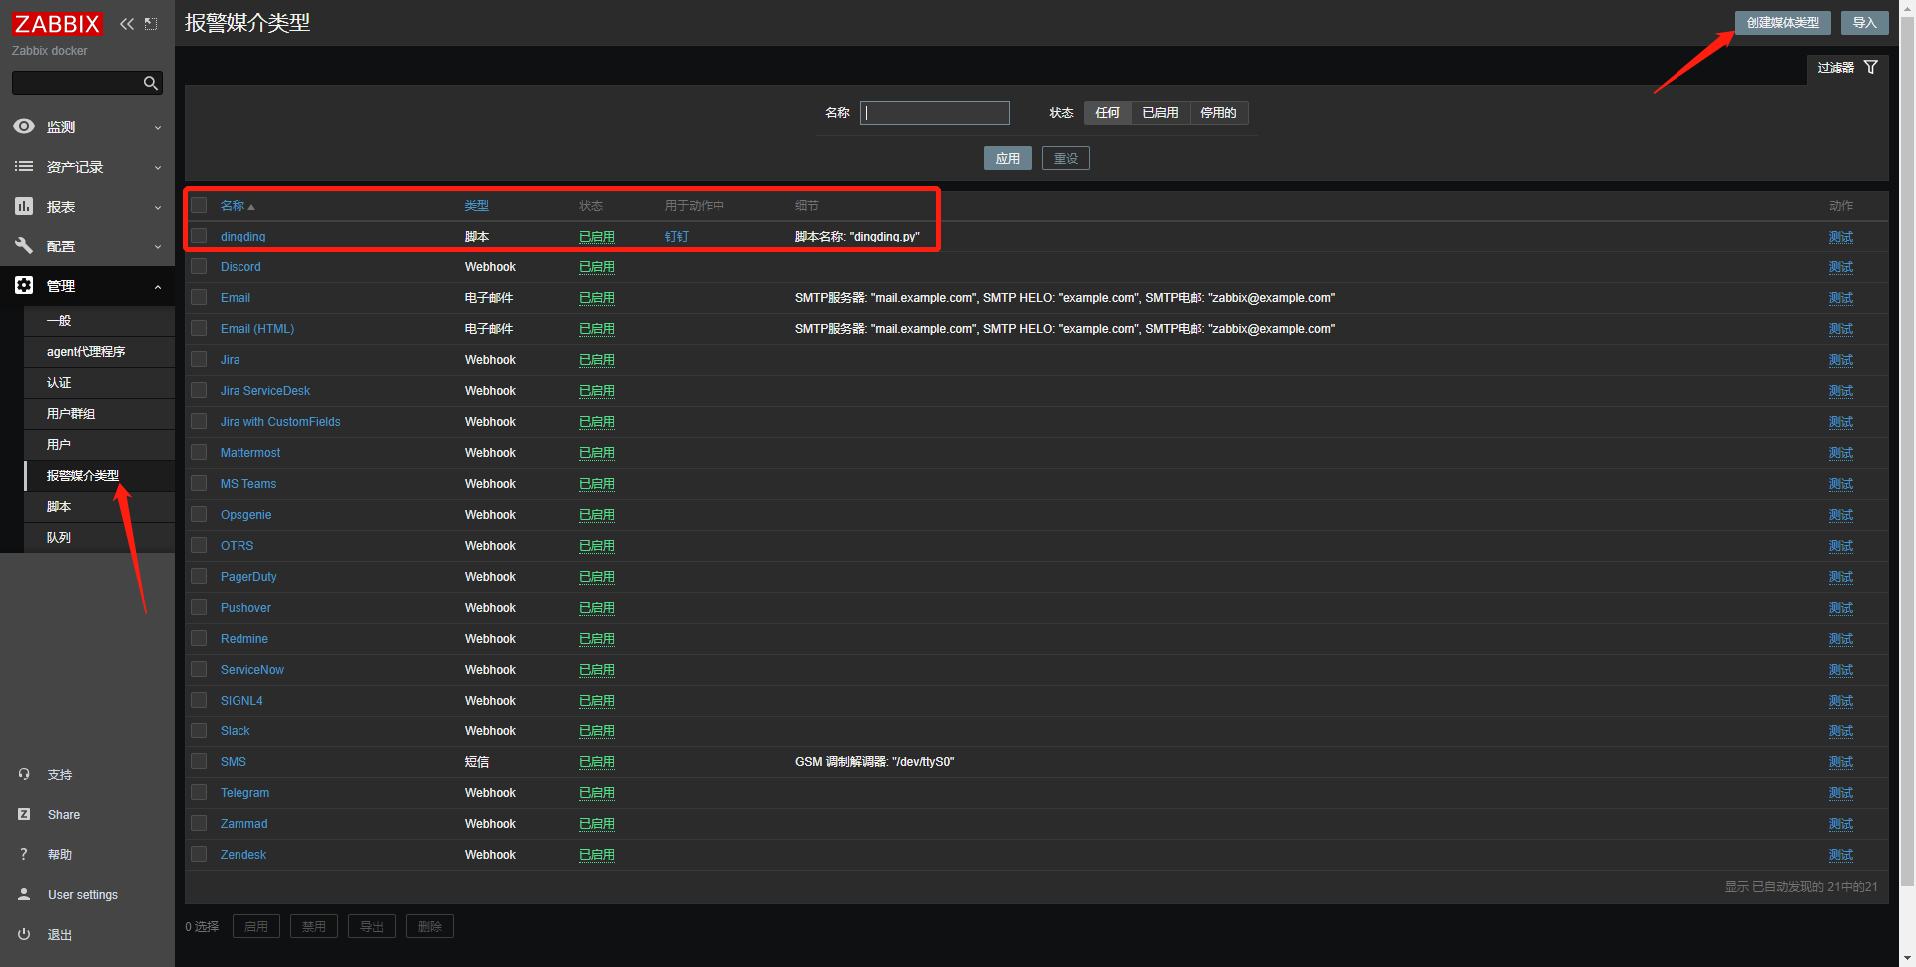Tick the select-all checkbox in the header
The height and width of the screenshot is (967, 1916).
(x=200, y=205)
